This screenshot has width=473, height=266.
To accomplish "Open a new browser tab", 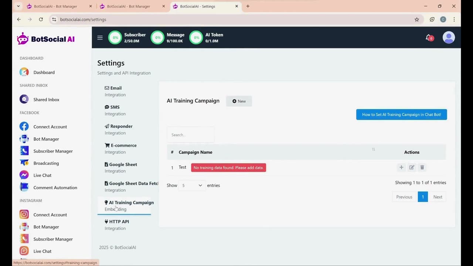I will (248, 6).
